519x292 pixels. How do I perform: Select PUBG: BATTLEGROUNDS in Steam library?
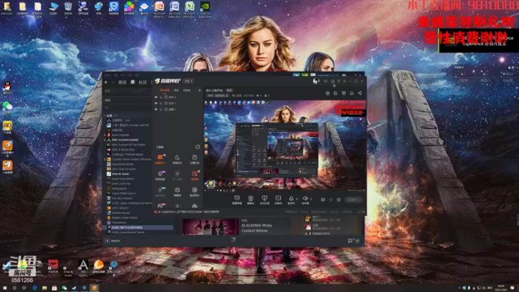click(139, 228)
